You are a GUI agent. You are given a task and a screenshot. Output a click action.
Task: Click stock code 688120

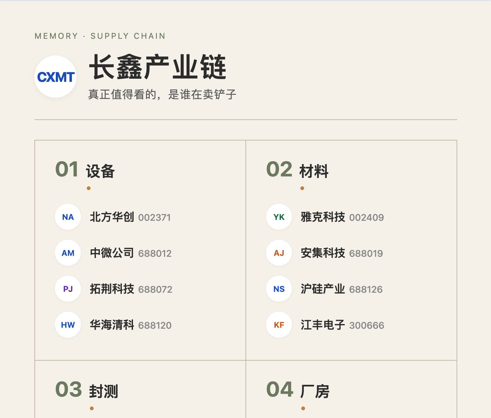click(x=155, y=326)
